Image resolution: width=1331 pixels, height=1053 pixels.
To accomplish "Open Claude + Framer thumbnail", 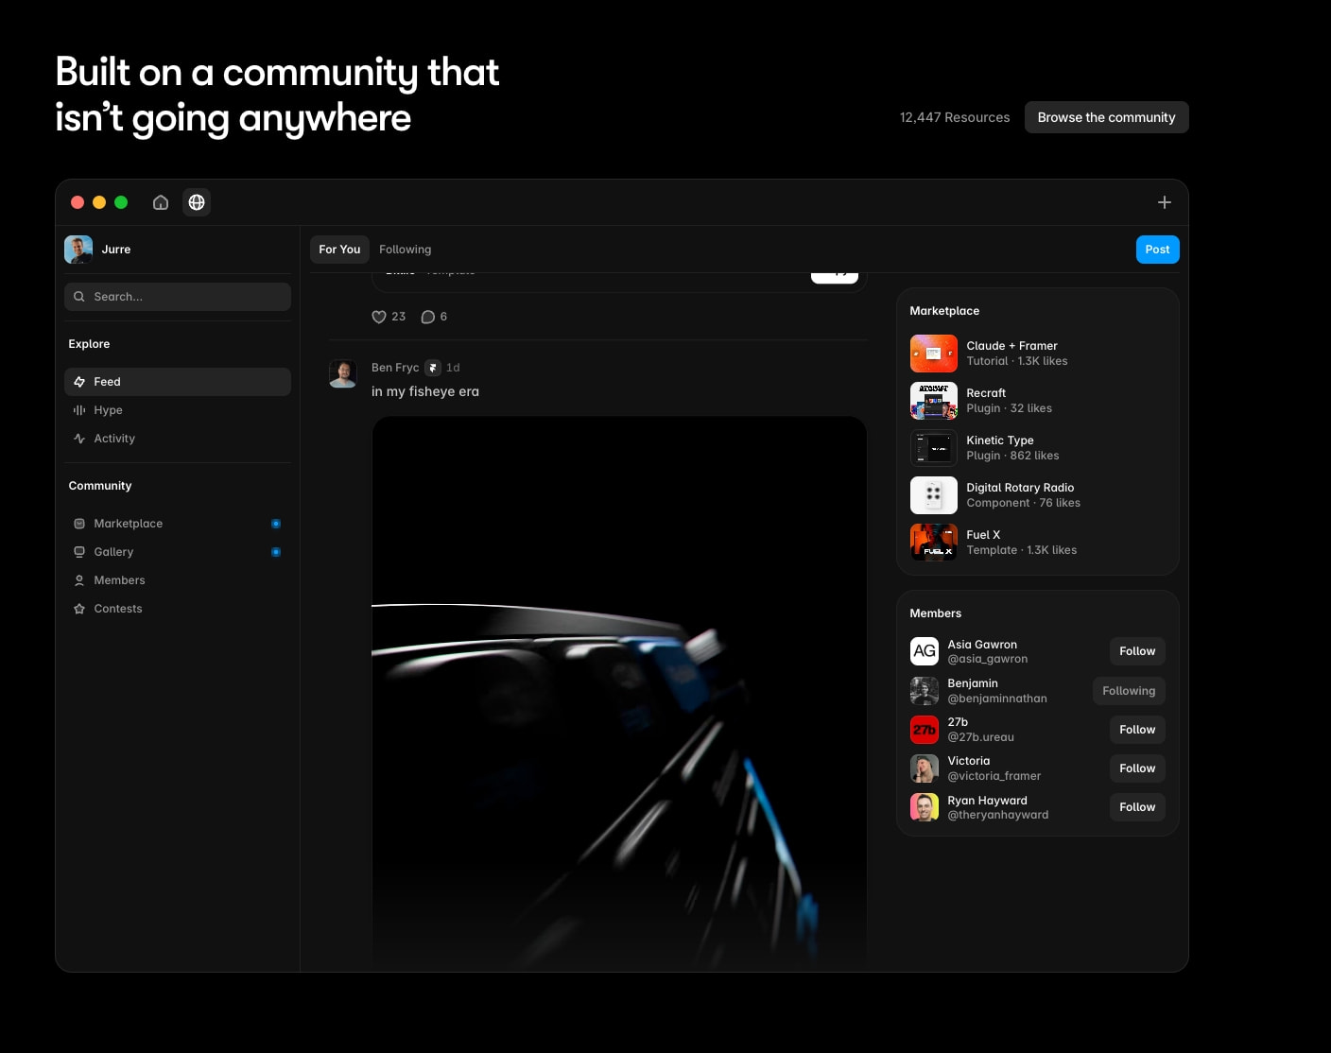I will point(934,354).
